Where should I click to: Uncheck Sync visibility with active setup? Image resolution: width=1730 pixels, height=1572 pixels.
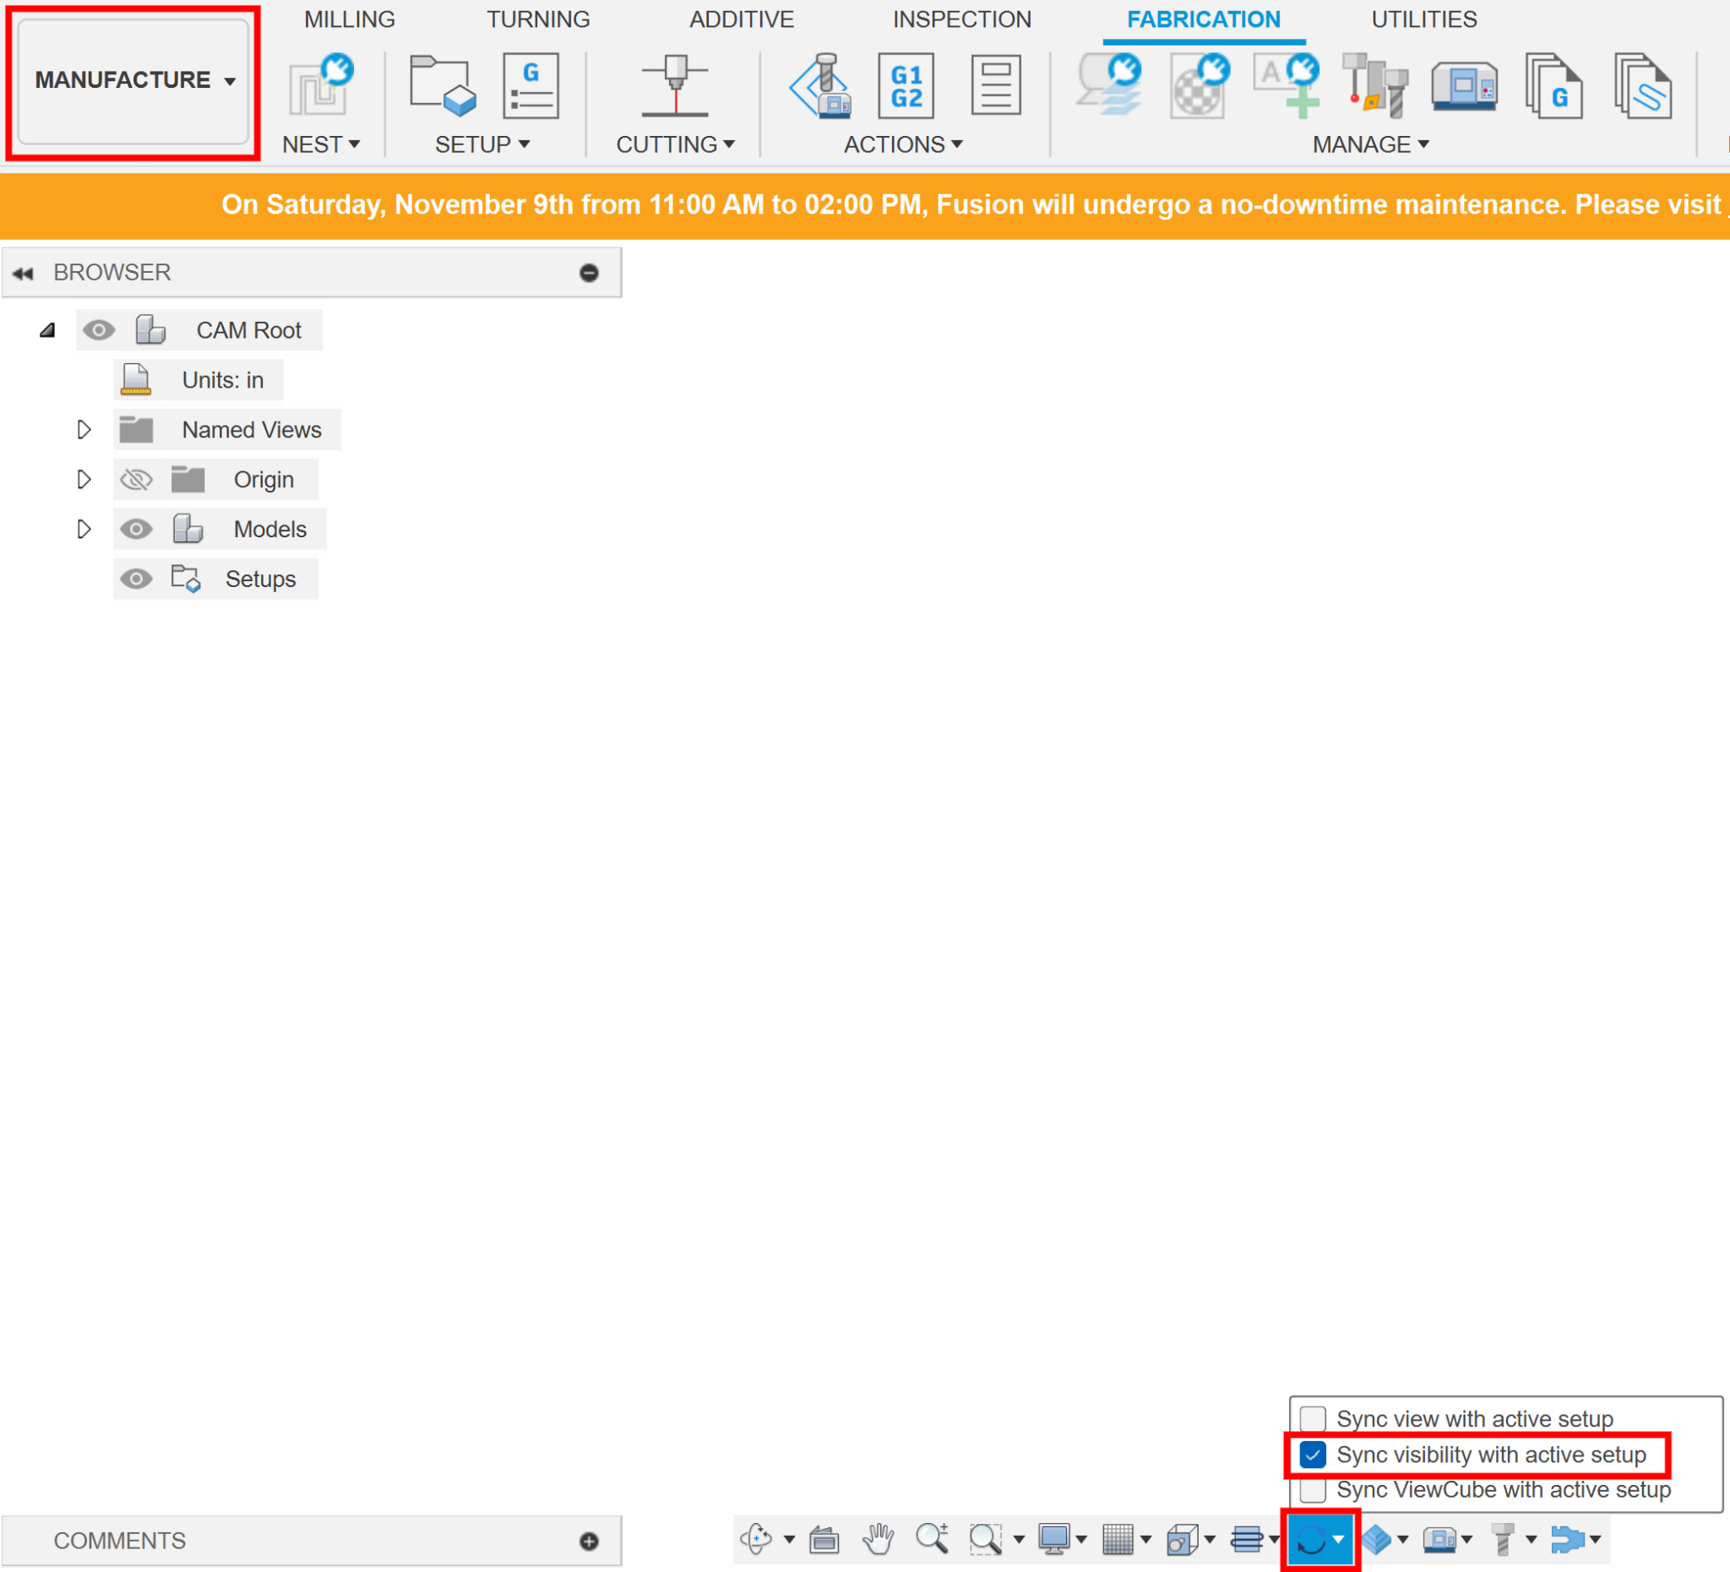click(x=1313, y=1455)
